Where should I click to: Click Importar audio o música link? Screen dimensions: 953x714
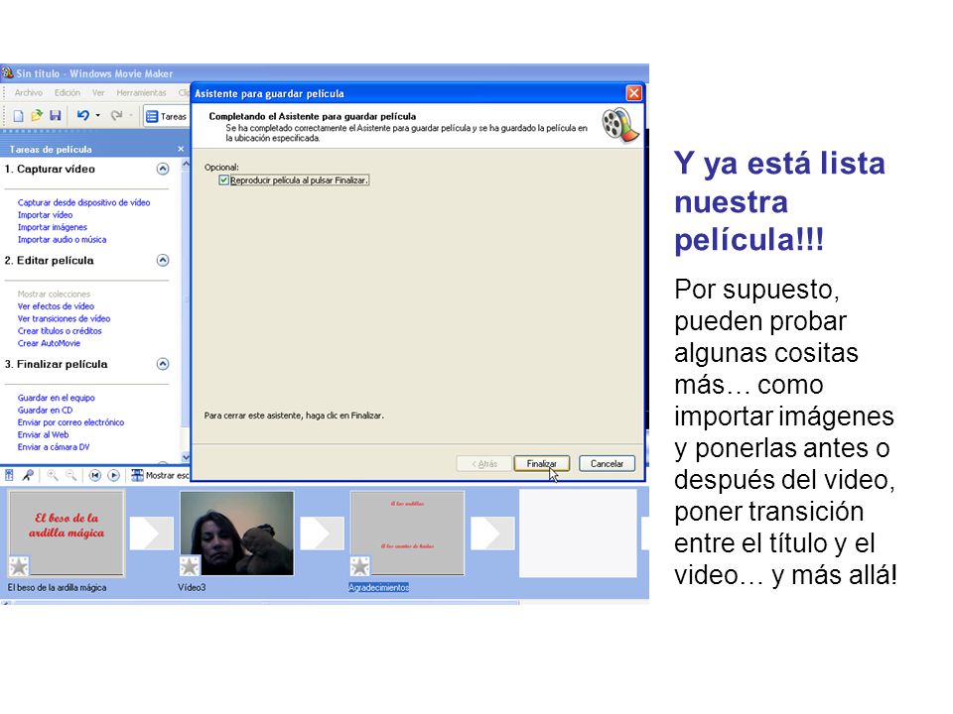[x=62, y=239]
